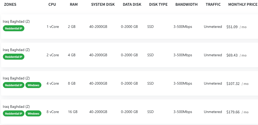258x125 pixels.
Task: Select the $51.09 monthly price
Action: coord(232,27)
